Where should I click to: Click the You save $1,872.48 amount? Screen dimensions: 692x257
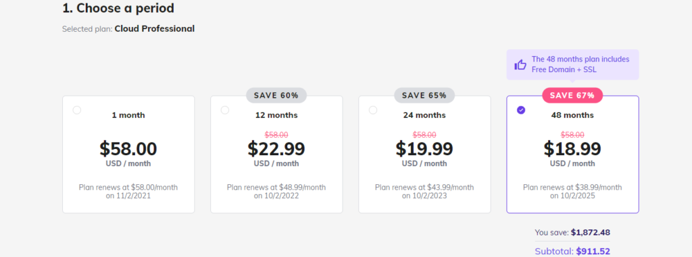pos(591,232)
